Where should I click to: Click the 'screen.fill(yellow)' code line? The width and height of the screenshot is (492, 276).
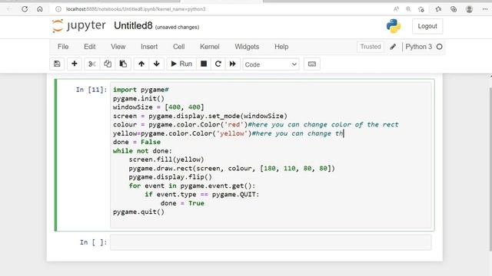click(166, 159)
